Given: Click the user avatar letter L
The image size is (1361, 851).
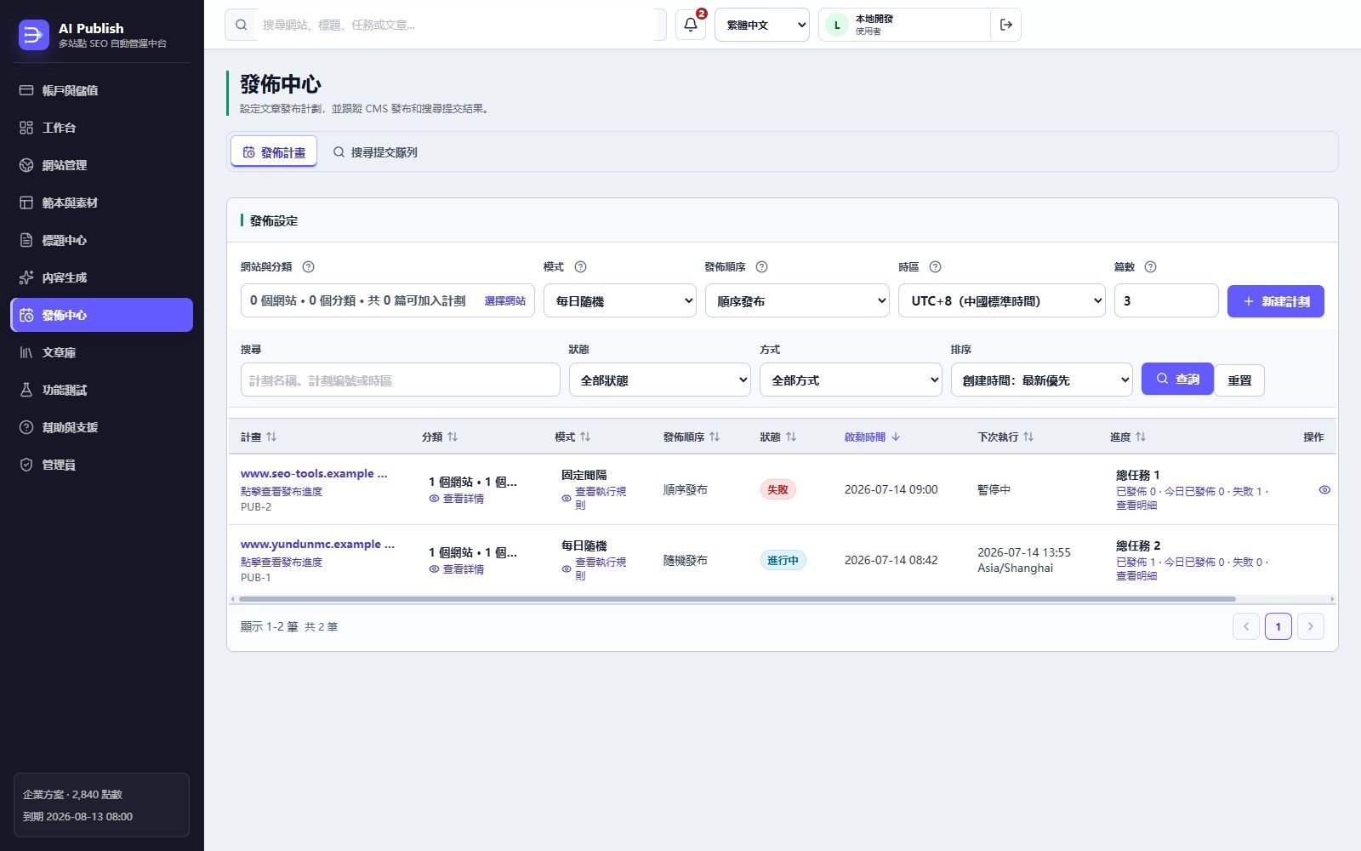Looking at the screenshot, I should [837, 25].
